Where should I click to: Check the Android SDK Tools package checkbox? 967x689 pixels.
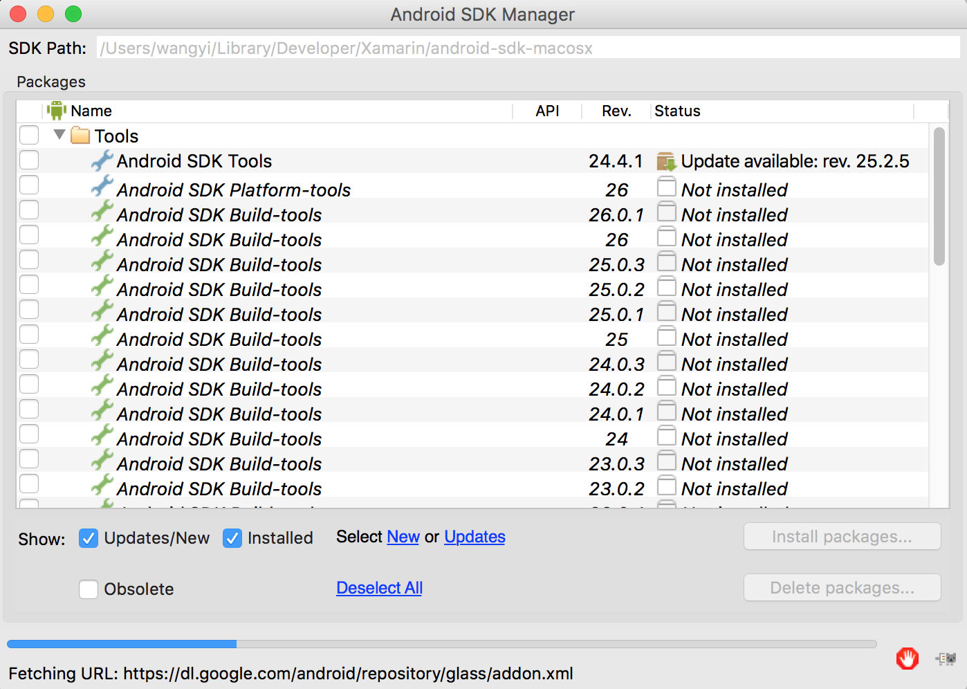[29, 160]
